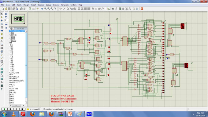This screenshot has width=208, height=117.
Task: Open the Design menu
Action: pyautogui.click(x=26, y=5)
